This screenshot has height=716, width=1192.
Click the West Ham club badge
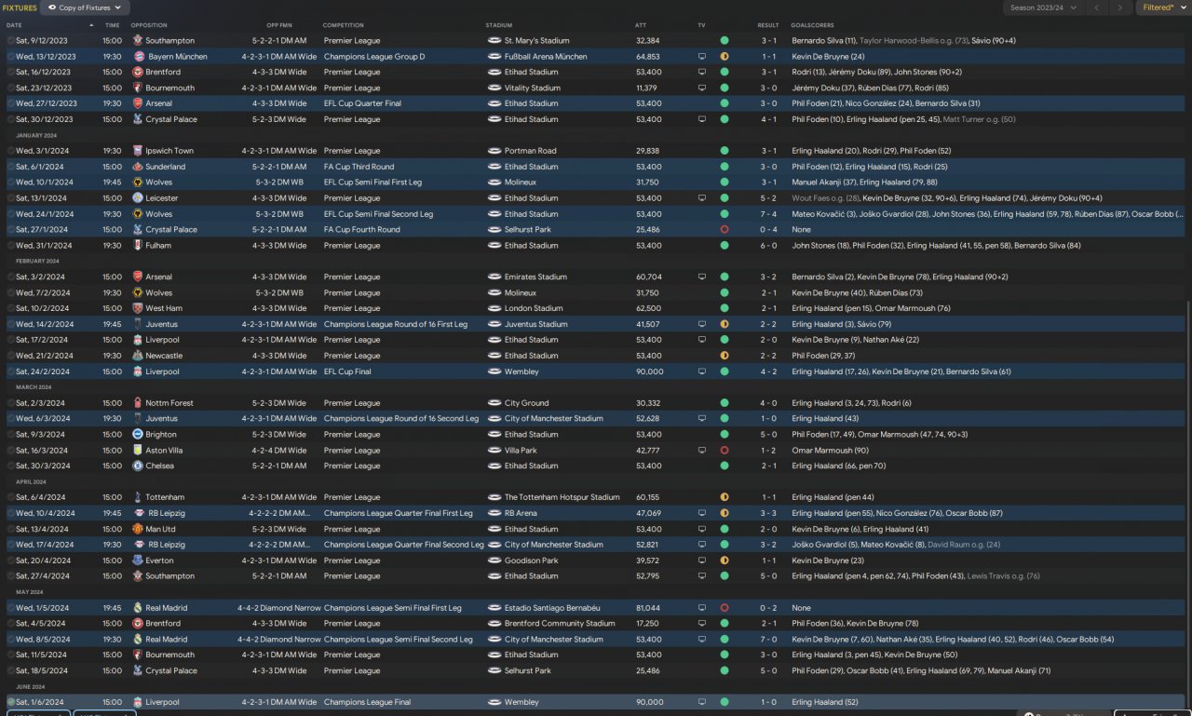tap(138, 308)
